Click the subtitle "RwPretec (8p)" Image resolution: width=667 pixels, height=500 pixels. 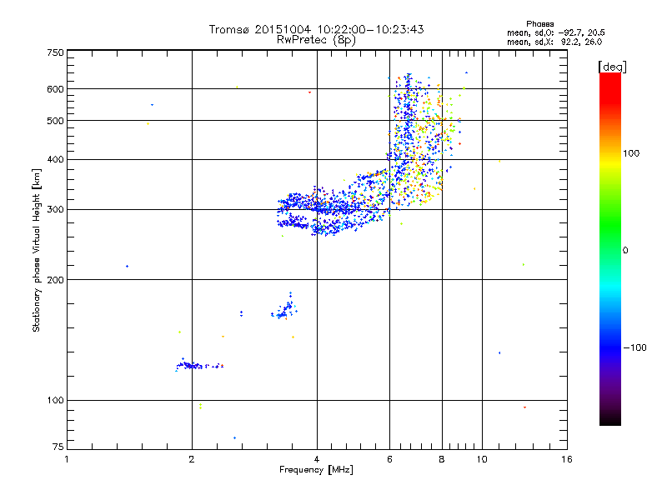tap(316, 40)
